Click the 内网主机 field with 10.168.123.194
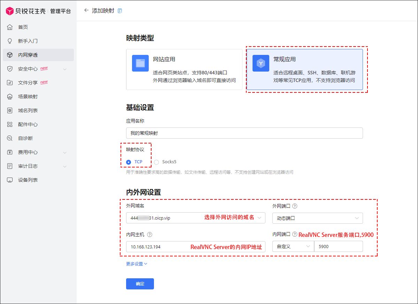 (196, 246)
